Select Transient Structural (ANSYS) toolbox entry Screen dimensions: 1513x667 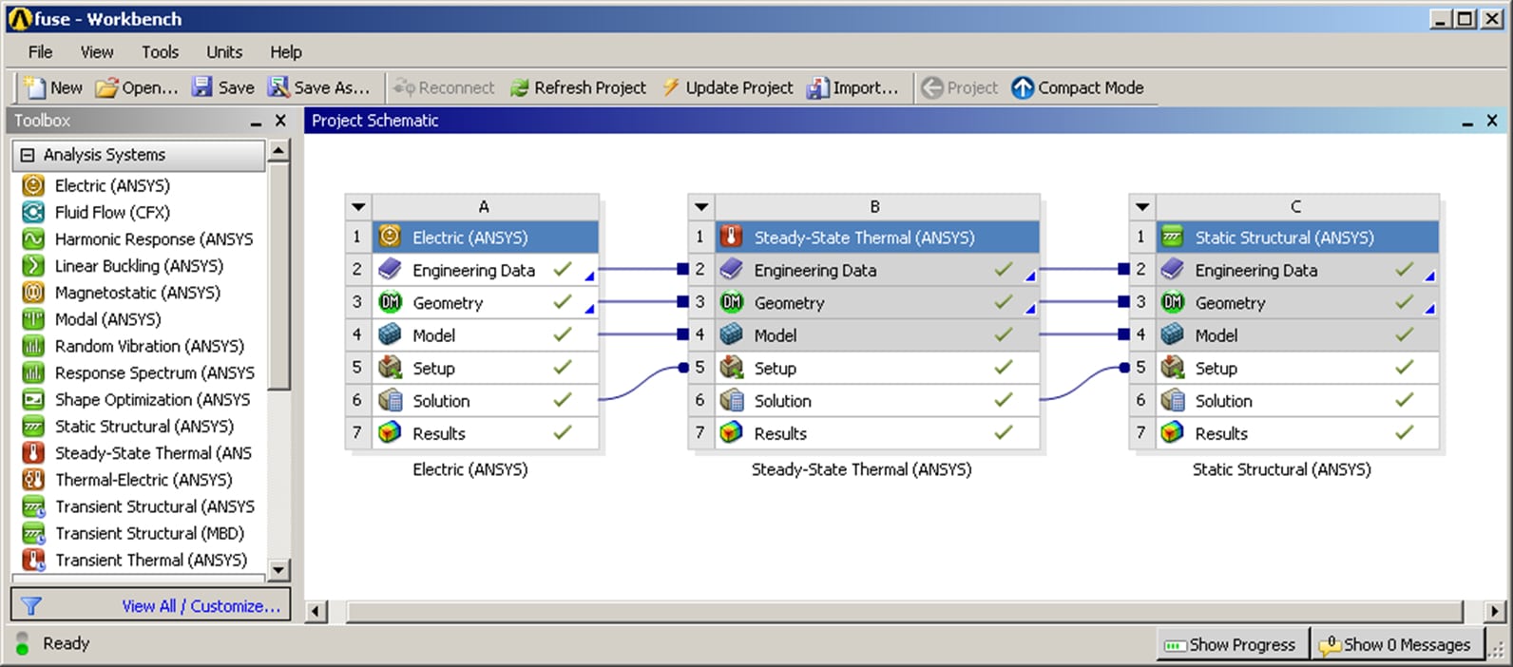point(139,506)
